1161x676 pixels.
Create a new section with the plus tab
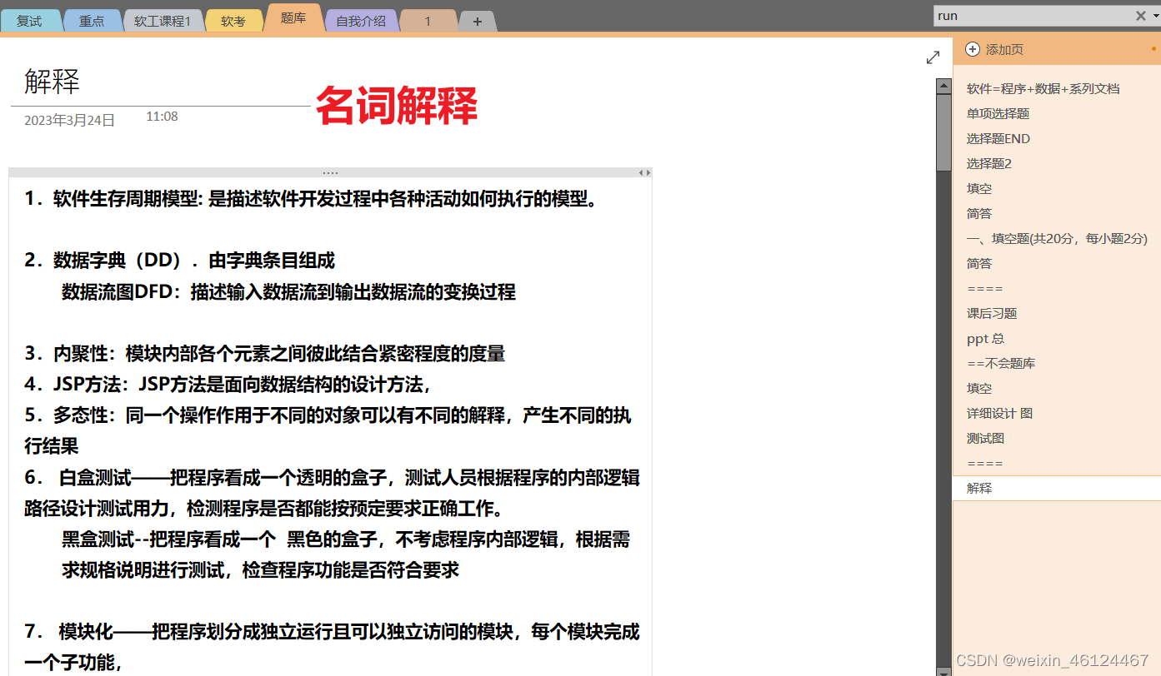point(478,21)
